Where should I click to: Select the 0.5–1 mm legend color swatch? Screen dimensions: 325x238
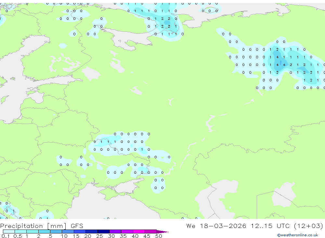[x=21, y=232]
